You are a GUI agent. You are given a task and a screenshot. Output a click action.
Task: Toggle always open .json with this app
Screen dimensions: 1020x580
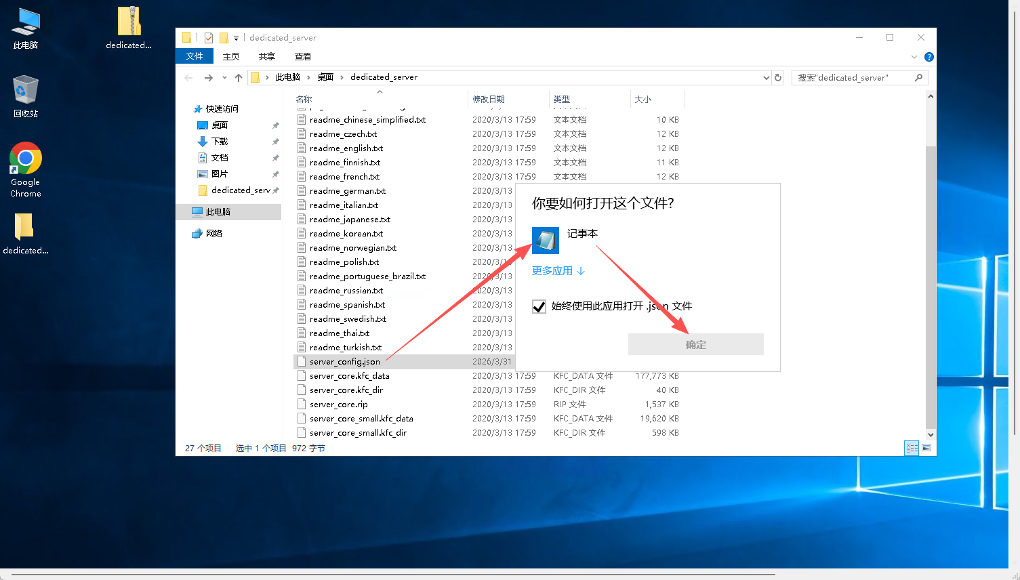(x=539, y=307)
